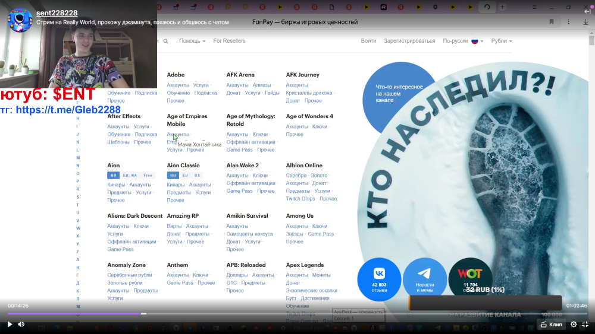Open Amikin Survival Самоцветы нексуса link
This screenshot has width=595, height=334.
[250, 234]
